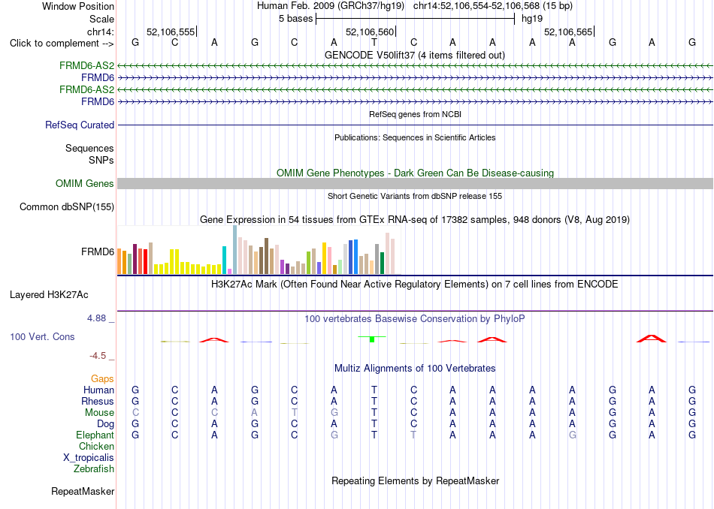This screenshot has height=509, width=714.
Task: Click the 'Click to complement -->' label
Action: coord(62,44)
